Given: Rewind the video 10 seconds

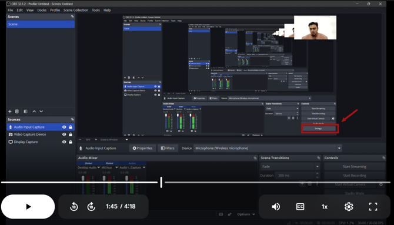Looking at the screenshot, I should [74, 207].
